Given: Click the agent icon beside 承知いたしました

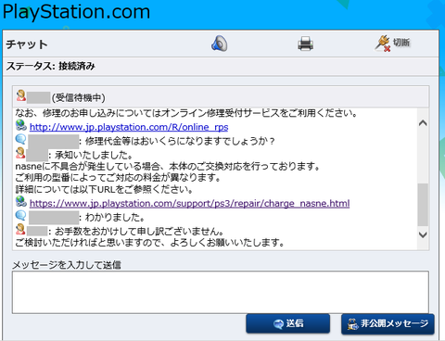Looking at the screenshot, I should coord(20,153).
